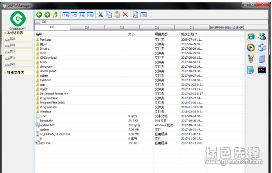Select the 1.txt file
This screenshot has width=272, height=173.
tap(43, 116)
